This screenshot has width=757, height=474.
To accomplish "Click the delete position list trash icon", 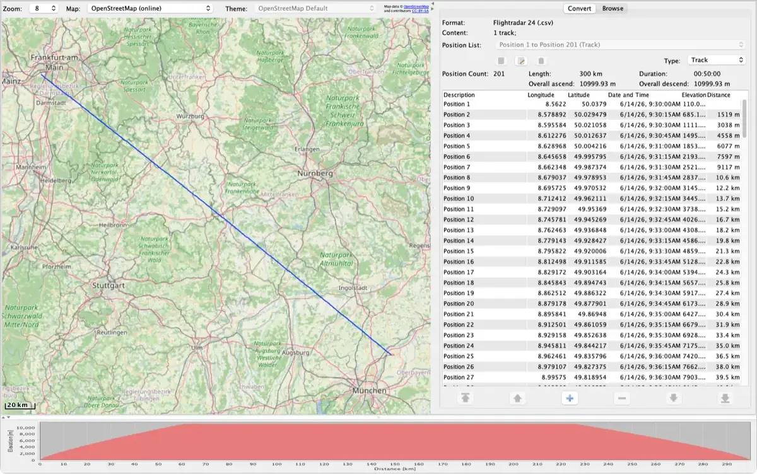I will pyautogui.click(x=541, y=61).
